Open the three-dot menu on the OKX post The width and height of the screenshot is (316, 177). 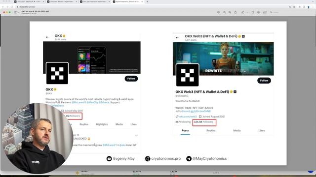[x=136, y=135]
